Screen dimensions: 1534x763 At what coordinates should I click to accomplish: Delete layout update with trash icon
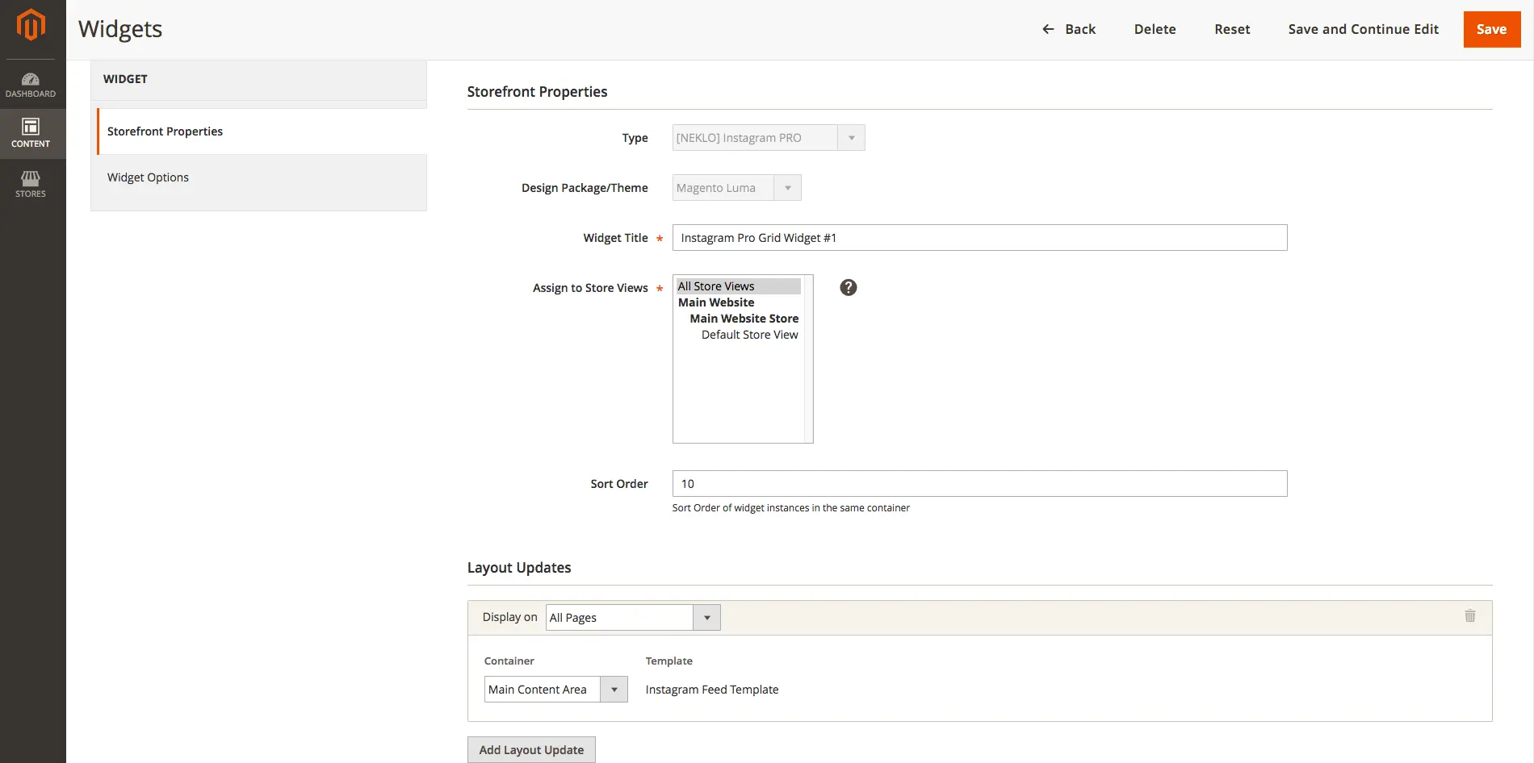click(x=1470, y=616)
